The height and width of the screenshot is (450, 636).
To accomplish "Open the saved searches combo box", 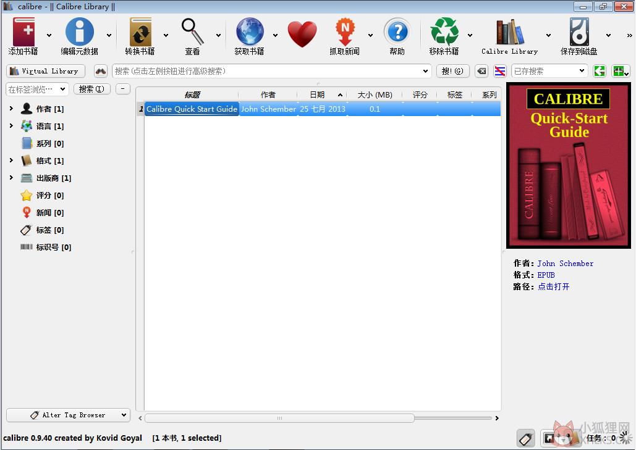I will [x=549, y=71].
